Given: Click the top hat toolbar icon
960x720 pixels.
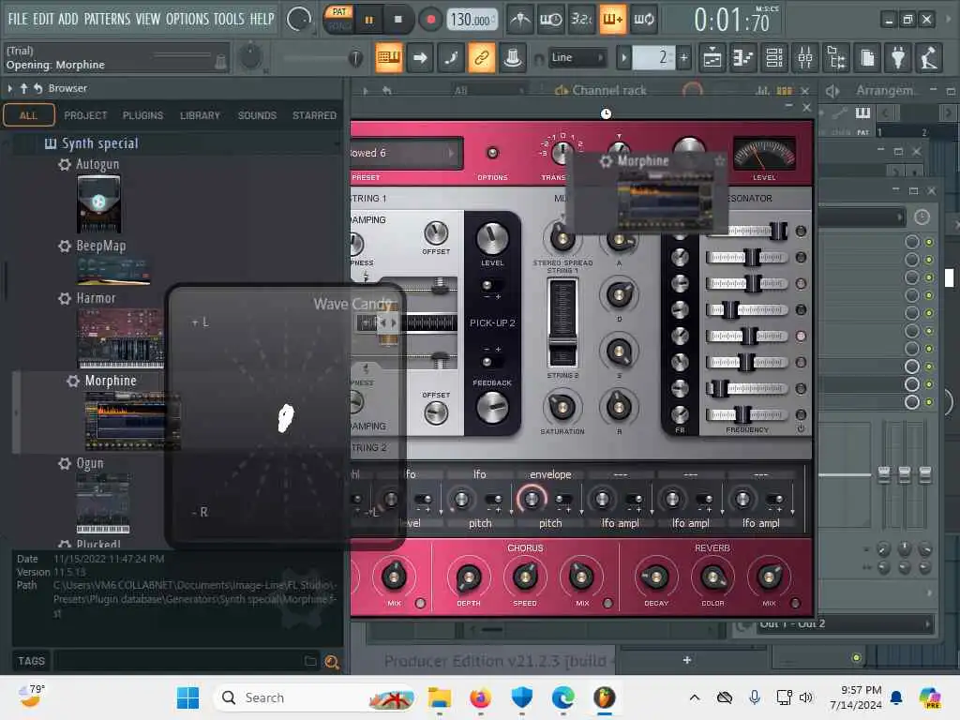Looking at the screenshot, I should (x=513, y=57).
